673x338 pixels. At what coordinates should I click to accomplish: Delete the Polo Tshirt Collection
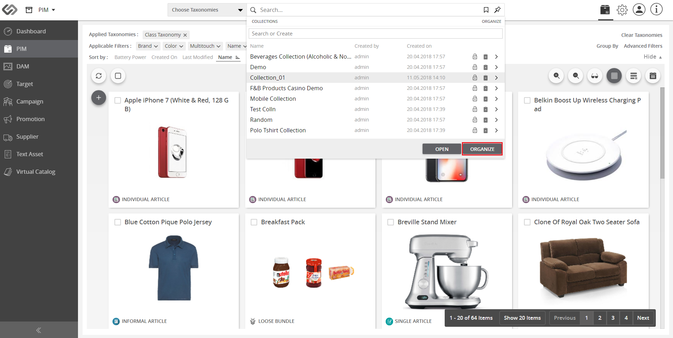pos(485,130)
